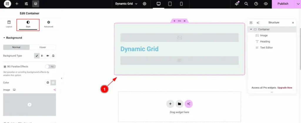Select Heading item in Structure panel
The image size is (301, 123).
265,42
